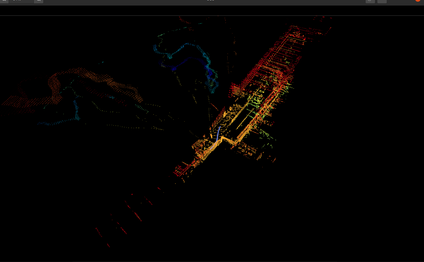This screenshot has height=262, width=424.
Task: Click the magnifier icon at top-left
Action: 4,1
